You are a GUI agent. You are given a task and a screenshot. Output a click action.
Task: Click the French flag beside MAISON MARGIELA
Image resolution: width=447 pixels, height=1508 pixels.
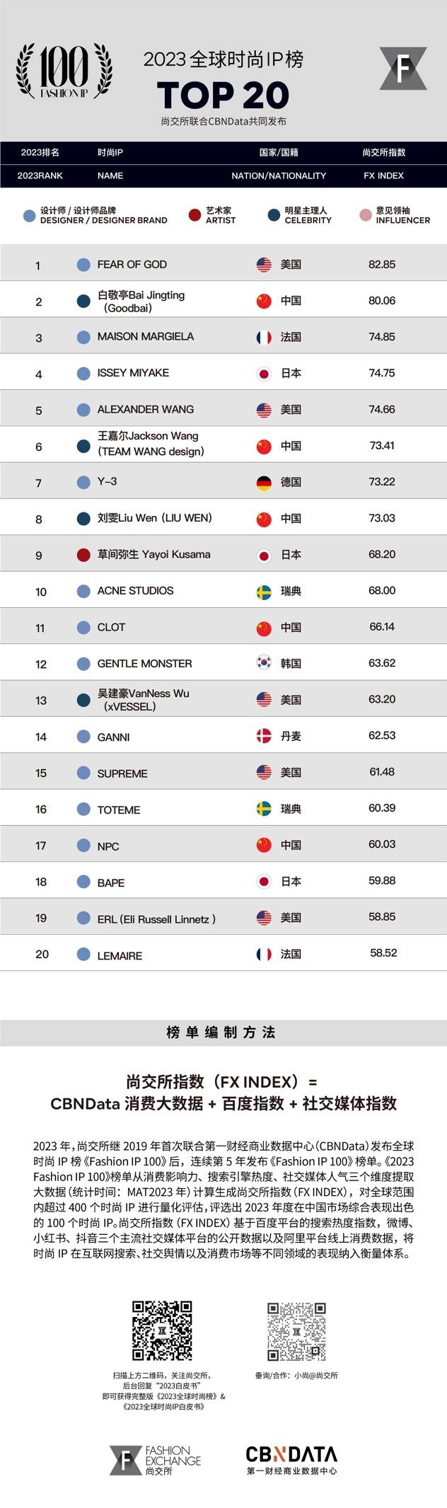point(264,338)
